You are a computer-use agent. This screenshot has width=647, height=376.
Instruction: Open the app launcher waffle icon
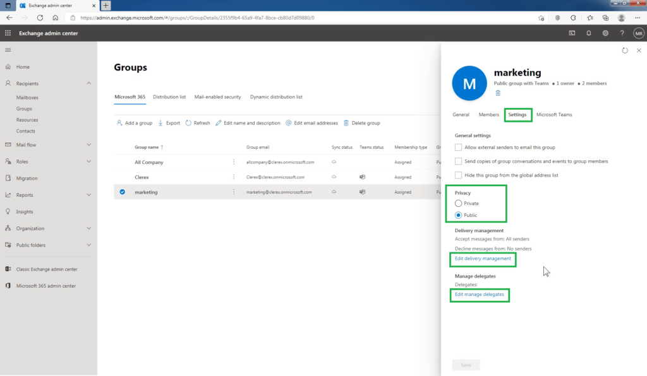coord(8,33)
